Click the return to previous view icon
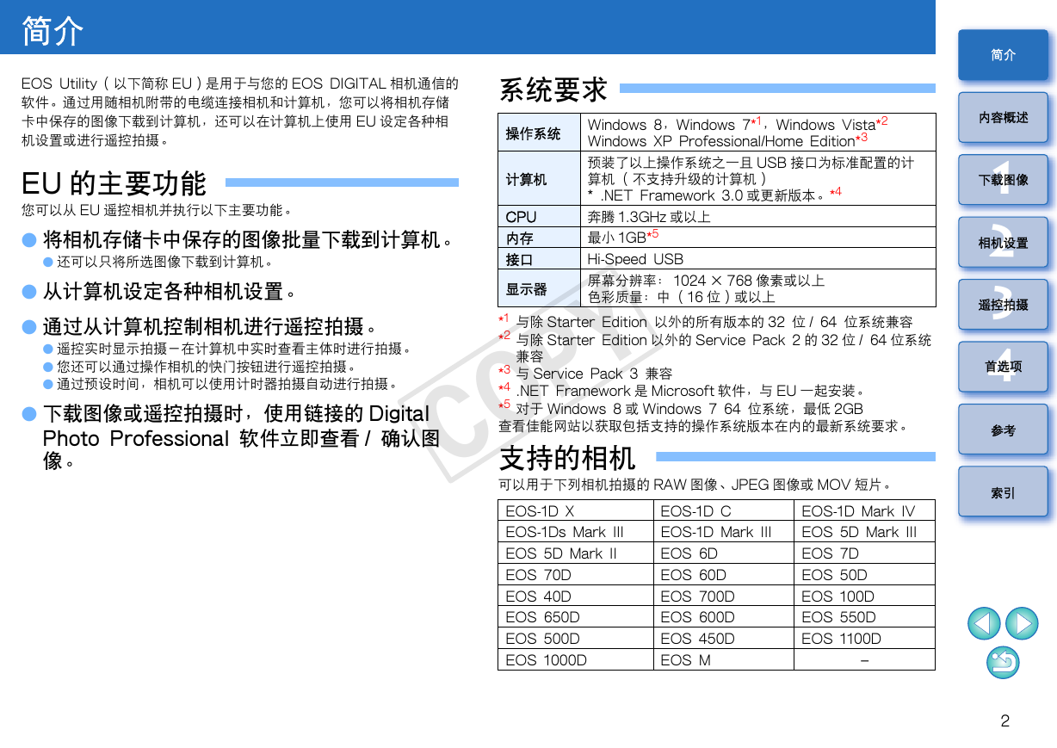Viewport: 1057px width, 748px height. (1003, 662)
